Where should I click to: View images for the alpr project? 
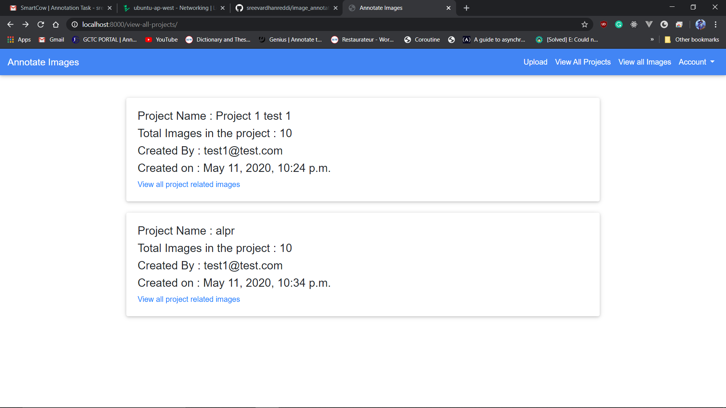coord(189,299)
